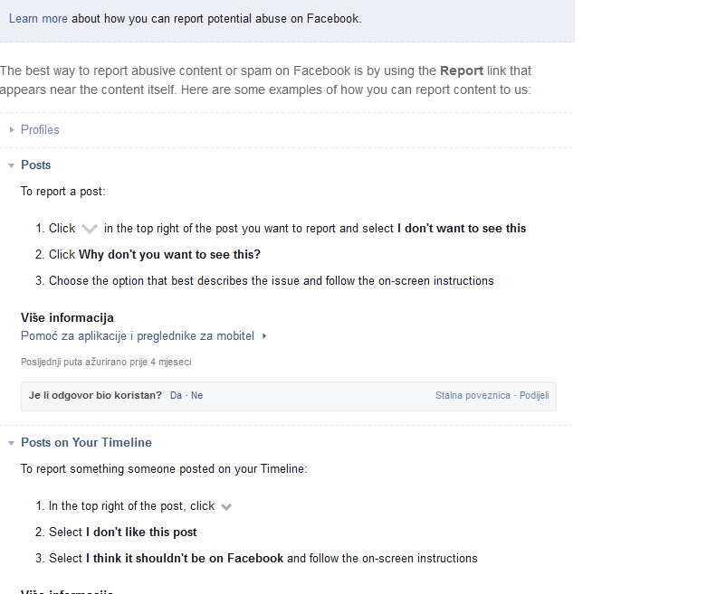The height and width of the screenshot is (594, 726).
Task: Click the chevron icon in report-a-post step 1
Action: (90, 229)
